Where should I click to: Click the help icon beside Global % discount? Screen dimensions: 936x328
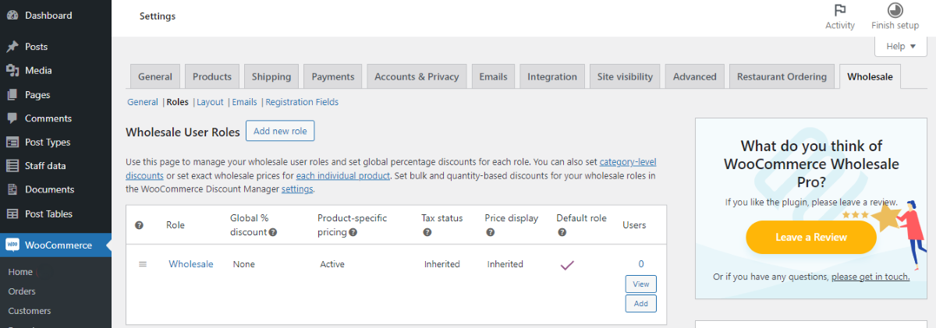[x=273, y=232]
